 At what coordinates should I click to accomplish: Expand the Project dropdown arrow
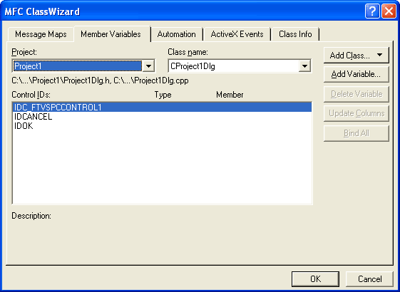point(148,66)
